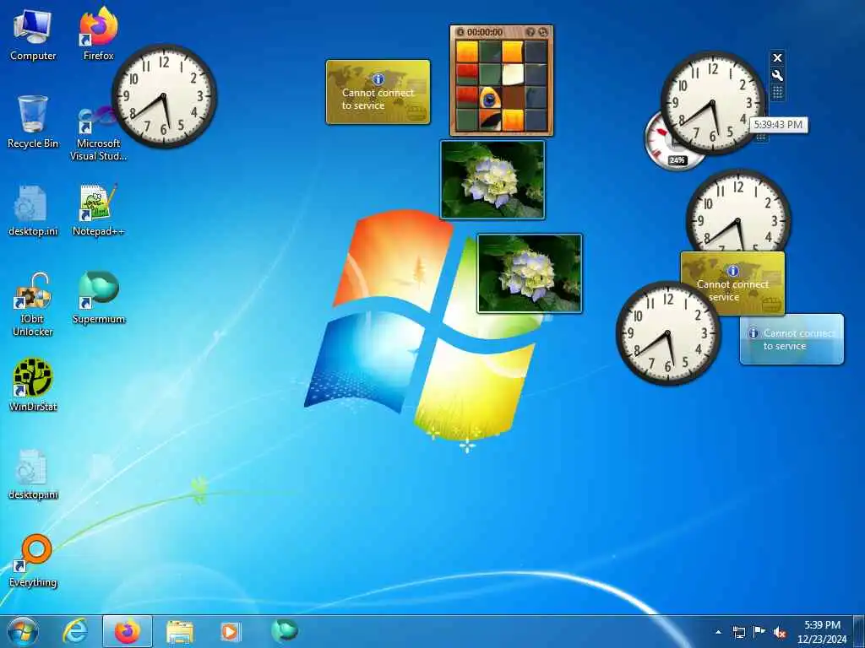Click the gold currency gadget left of the puzzle
This screenshot has width=865, height=648.
point(378,91)
